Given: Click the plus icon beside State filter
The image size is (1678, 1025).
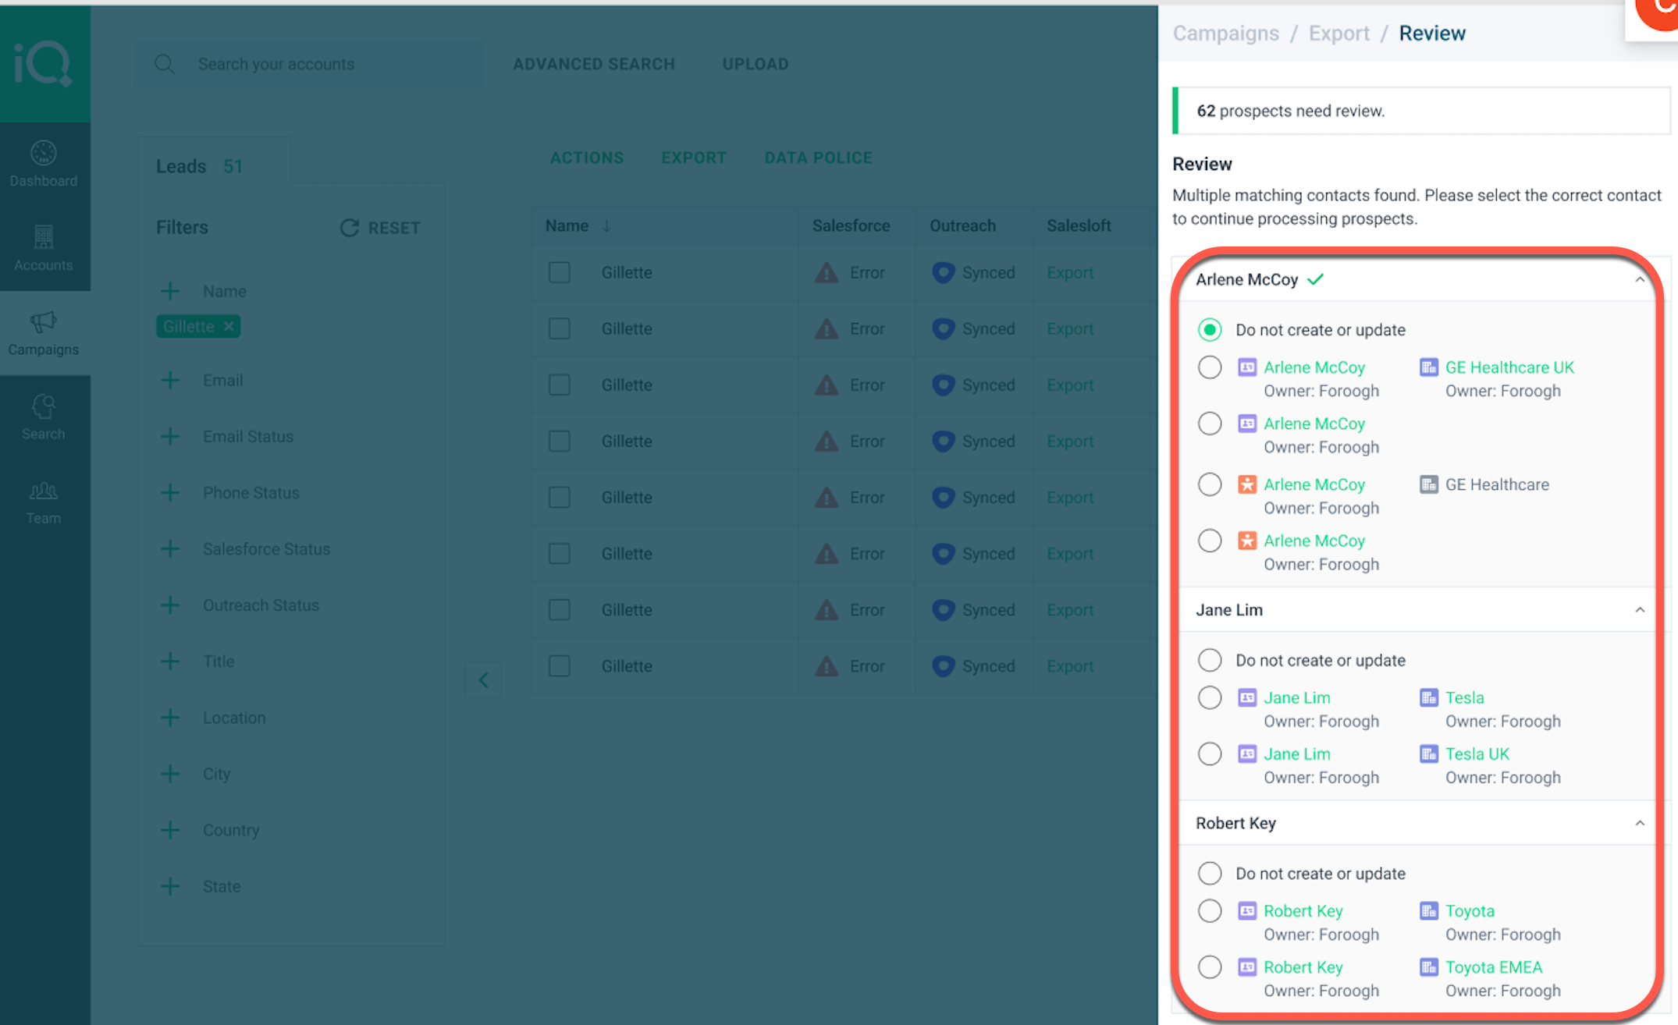Looking at the screenshot, I should coord(170,885).
